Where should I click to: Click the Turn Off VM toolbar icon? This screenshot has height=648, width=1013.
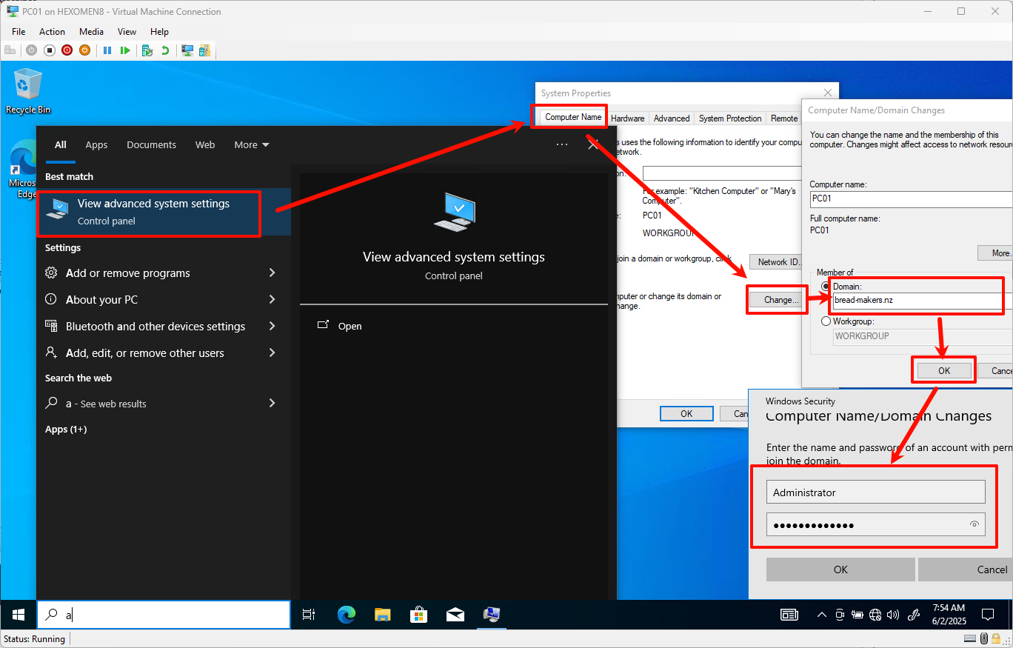pyautogui.click(x=50, y=50)
